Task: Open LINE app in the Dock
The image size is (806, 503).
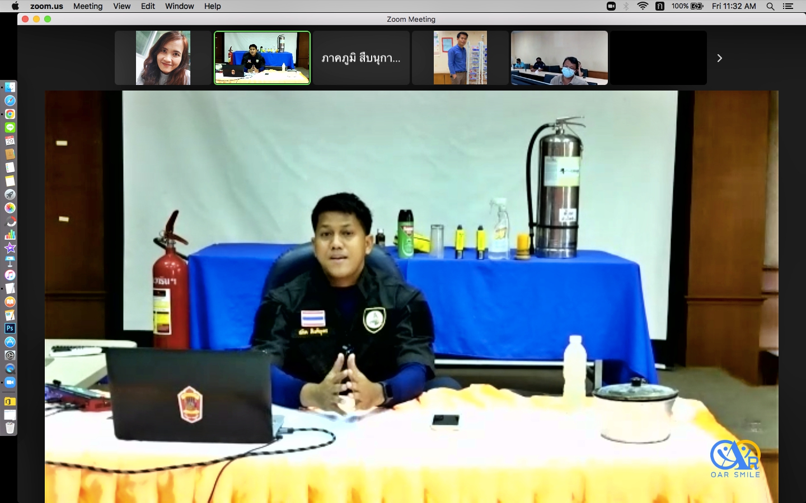Action: (10, 127)
